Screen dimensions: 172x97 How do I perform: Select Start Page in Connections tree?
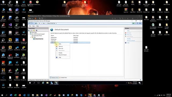pos(34,32)
